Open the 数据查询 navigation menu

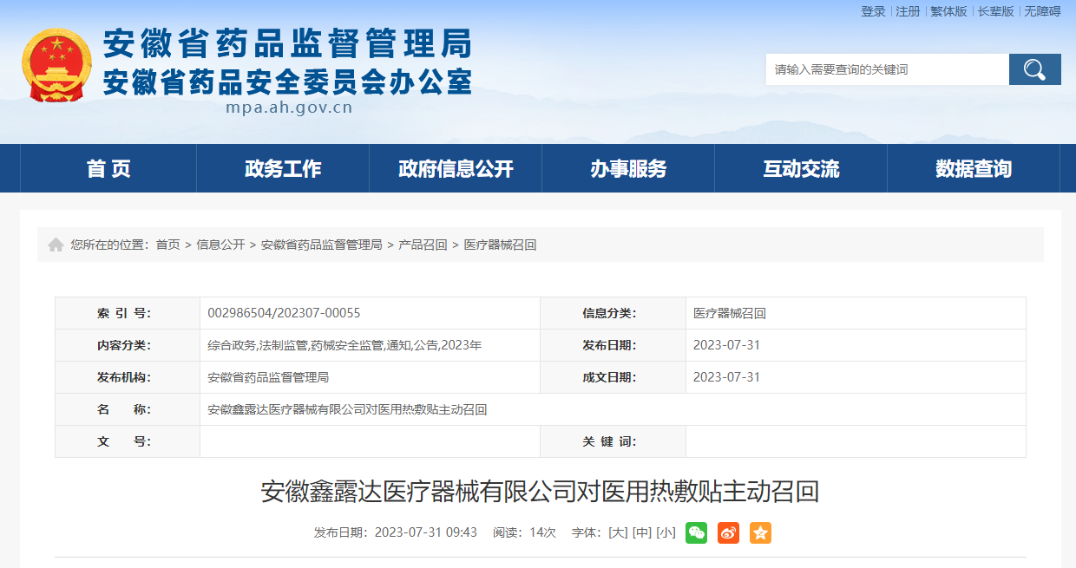(974, 168)
